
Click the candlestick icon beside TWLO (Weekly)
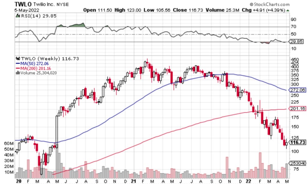coord(18,58)
